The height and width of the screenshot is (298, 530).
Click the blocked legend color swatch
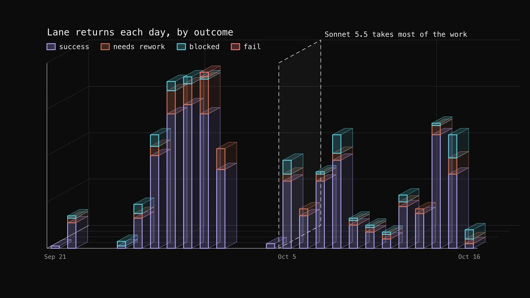click(181, 47)
